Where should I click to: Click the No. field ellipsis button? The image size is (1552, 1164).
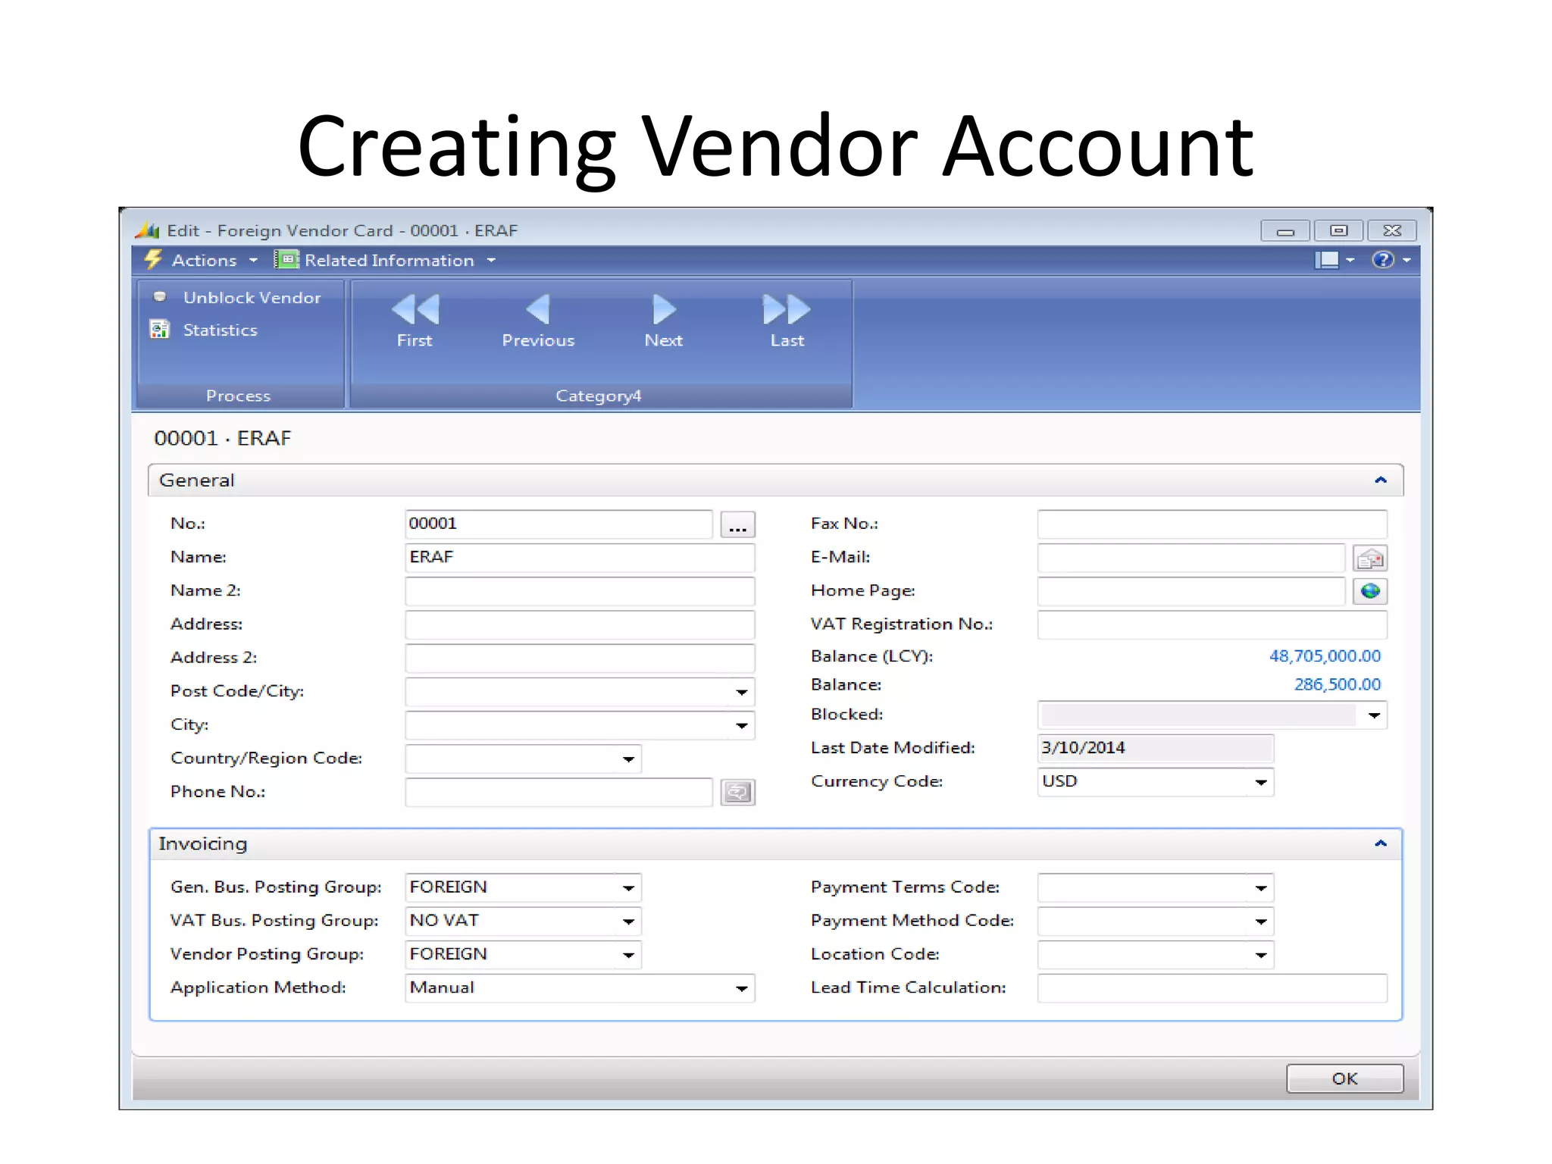tap(737, 525)
